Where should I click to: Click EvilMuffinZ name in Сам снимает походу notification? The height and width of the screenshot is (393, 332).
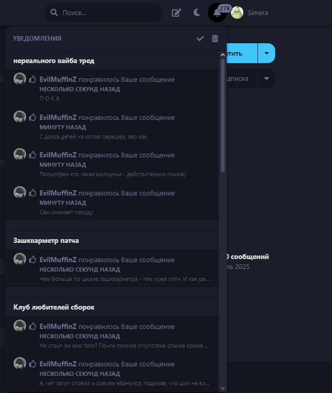pos(58,193)
